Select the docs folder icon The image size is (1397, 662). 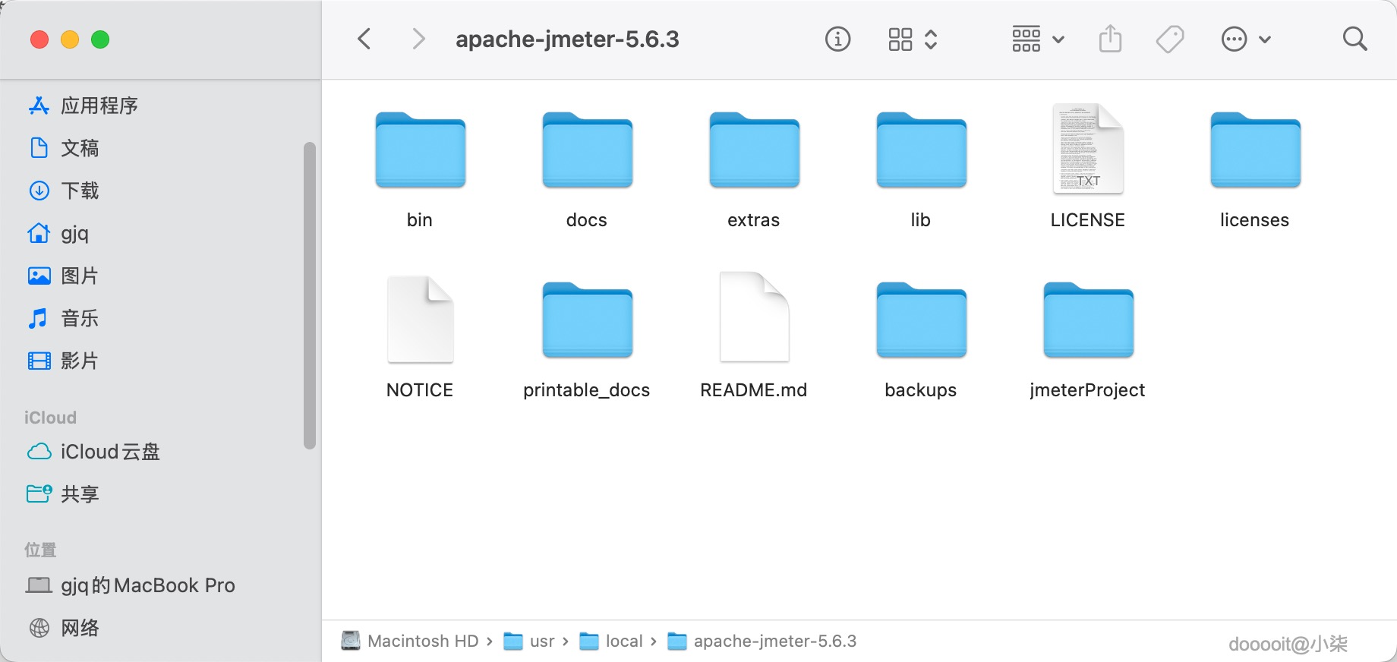tap(587, 150)
